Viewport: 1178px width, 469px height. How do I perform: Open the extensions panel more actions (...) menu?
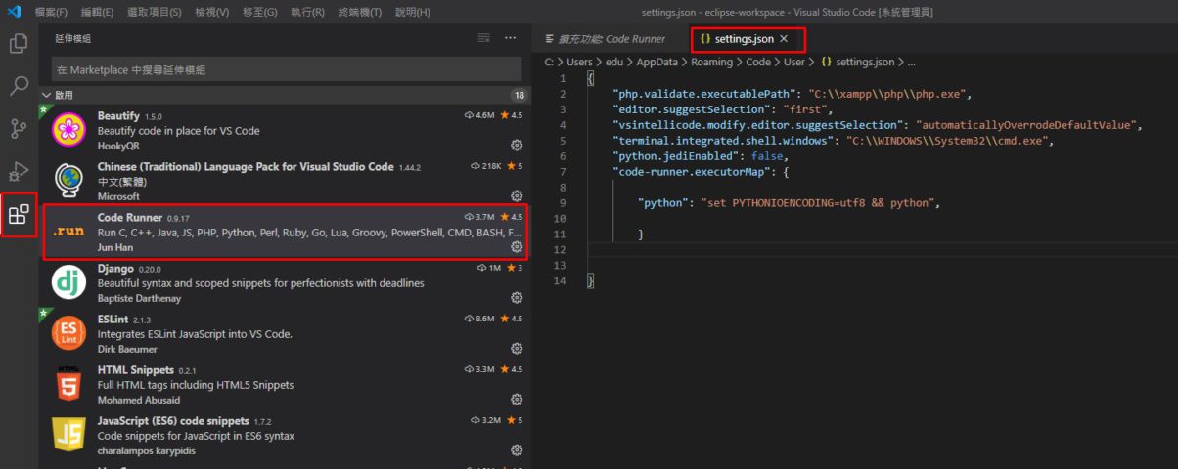510,38
